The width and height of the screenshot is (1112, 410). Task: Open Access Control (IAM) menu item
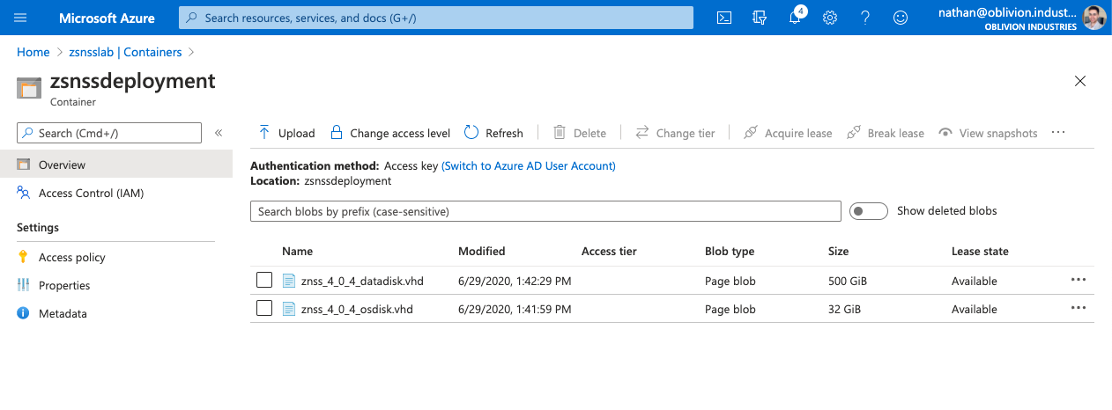click(x=91, y=193)
